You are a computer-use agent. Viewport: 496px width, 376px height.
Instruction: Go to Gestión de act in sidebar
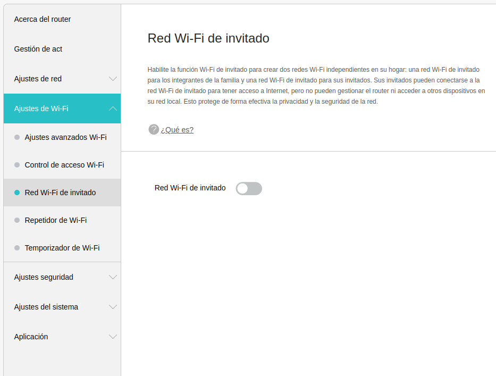(x=38, y=49)
